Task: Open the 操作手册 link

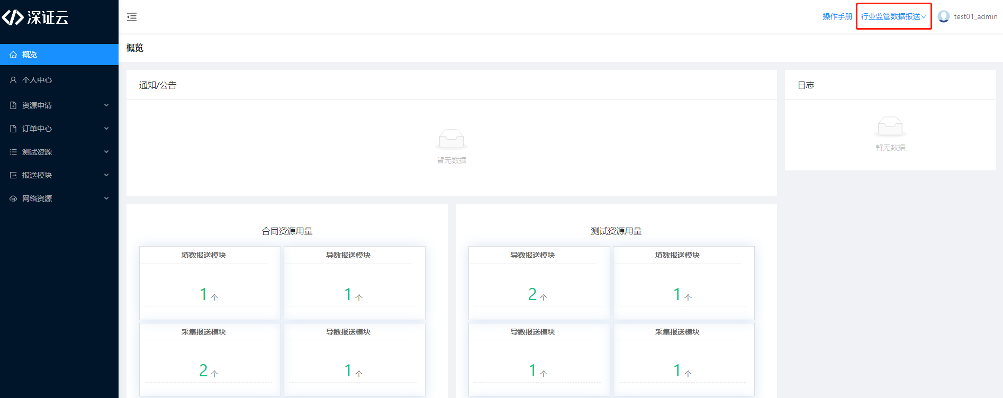Action: coord(837,16)
